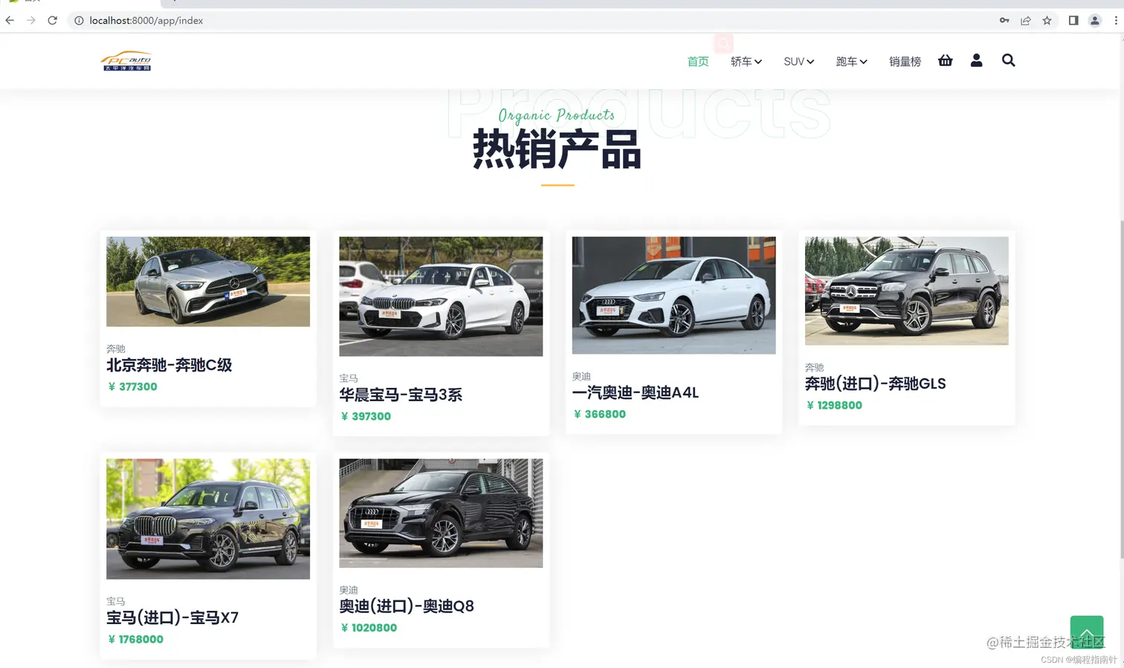This screenshot has height=668, width=1124.
Task: Expand the 跑车 dropdown menu
Action: point(852,62)
